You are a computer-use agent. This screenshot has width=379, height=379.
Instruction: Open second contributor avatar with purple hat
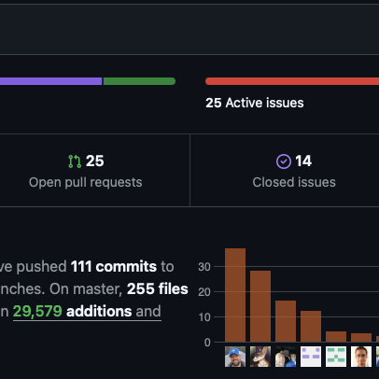(260, 357)
